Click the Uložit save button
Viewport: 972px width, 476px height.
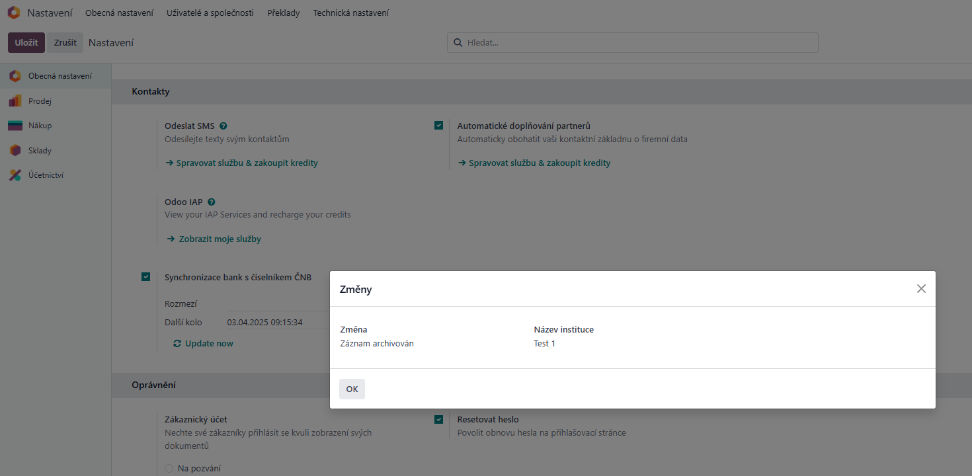pos(26,42)
